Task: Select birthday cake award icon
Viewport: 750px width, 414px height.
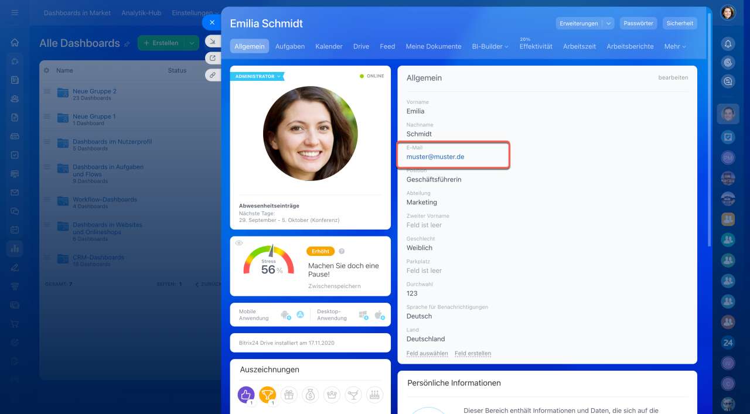Action: coord(375,395)
